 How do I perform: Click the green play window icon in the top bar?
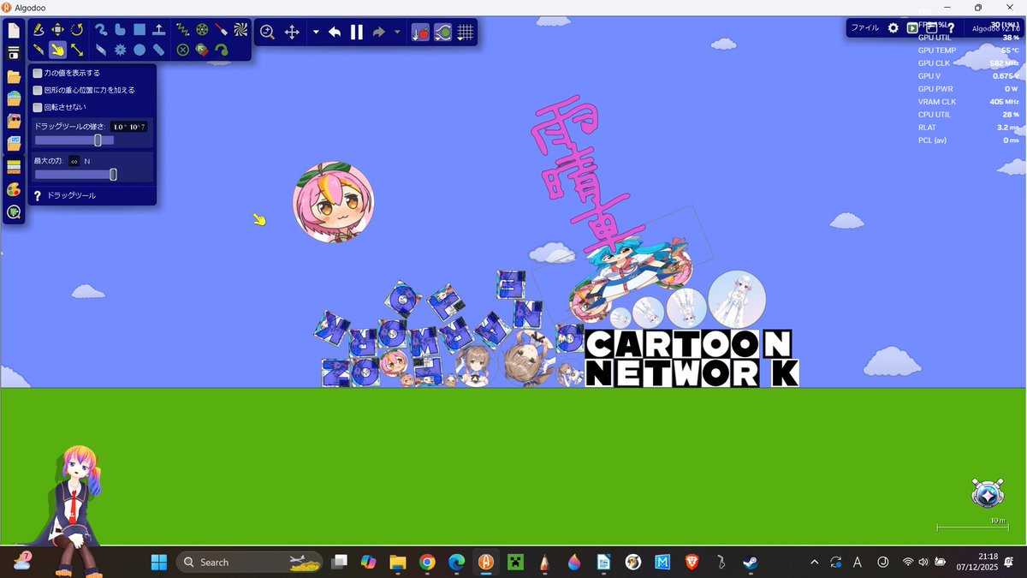point(911,27)
